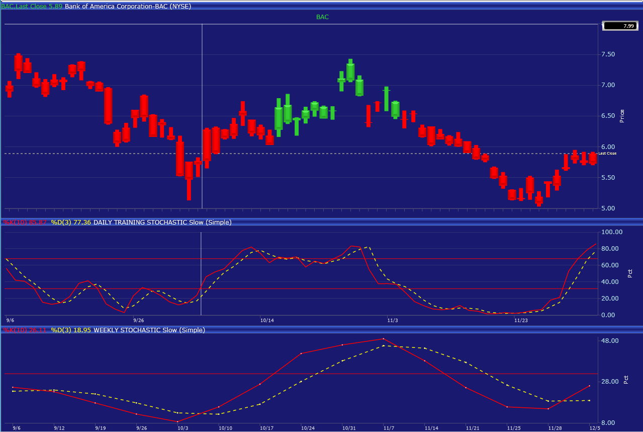643x432 pixels.
Task: Click the Last Close label on price axis
Action: [x=607, y=153]
